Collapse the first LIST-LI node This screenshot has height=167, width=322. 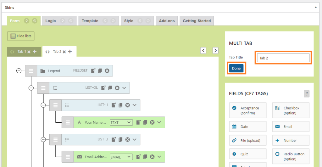(43, 105)
